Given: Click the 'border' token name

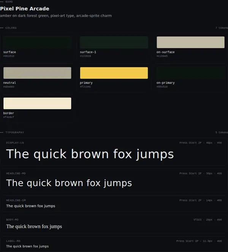Looking at the screenshot, I should tap(8, 113).
